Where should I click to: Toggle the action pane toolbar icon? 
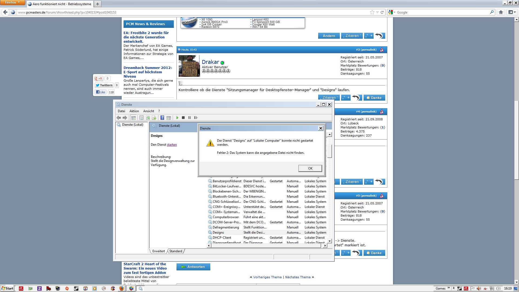point(169,118)
